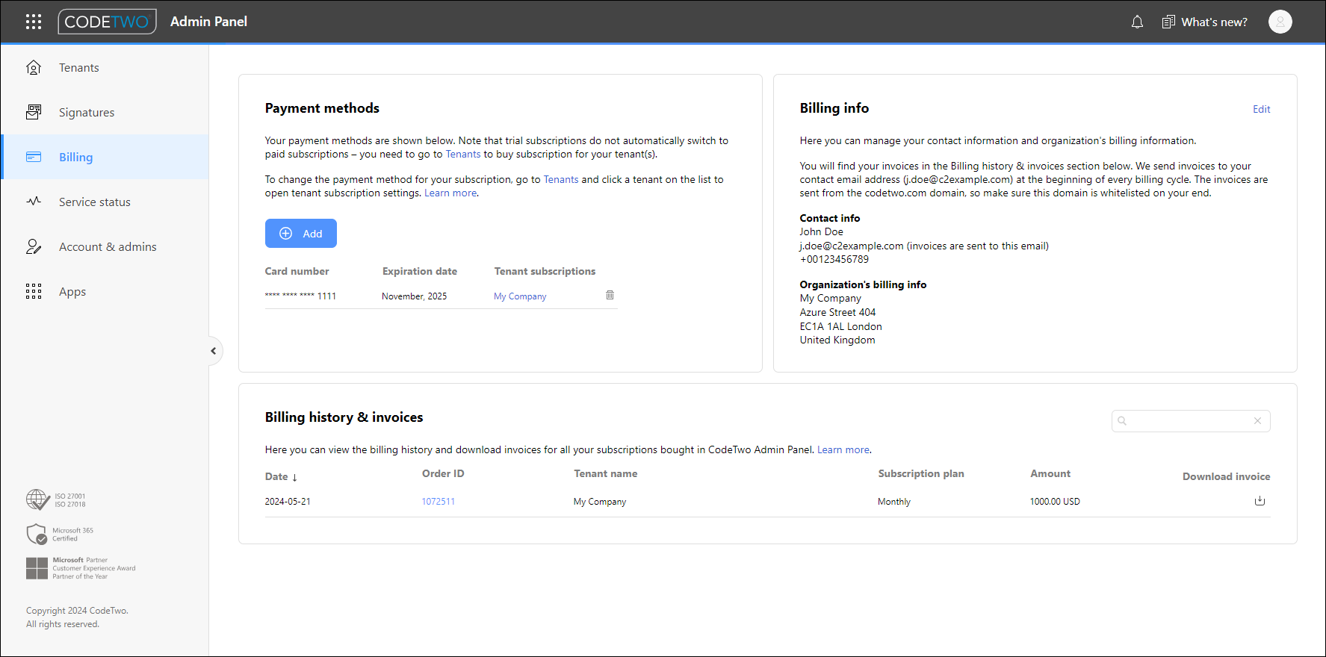
Task: Click the search magnifier icon
Action: (1122, 421)
